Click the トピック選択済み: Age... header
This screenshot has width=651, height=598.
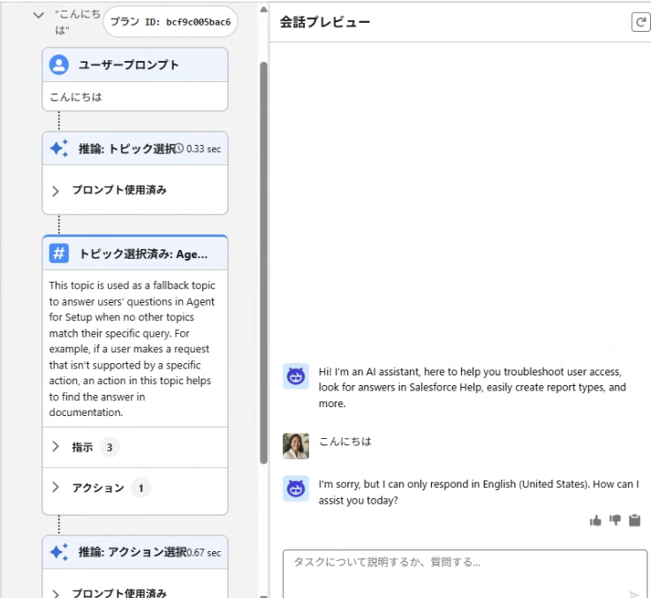click(143, 254)
